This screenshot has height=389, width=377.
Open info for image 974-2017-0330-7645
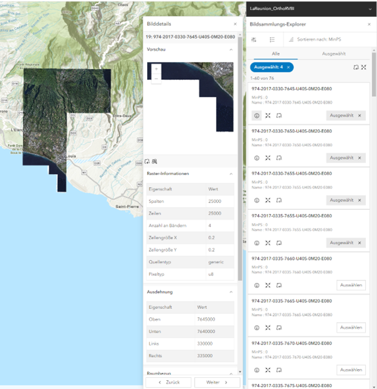(257, 116)
